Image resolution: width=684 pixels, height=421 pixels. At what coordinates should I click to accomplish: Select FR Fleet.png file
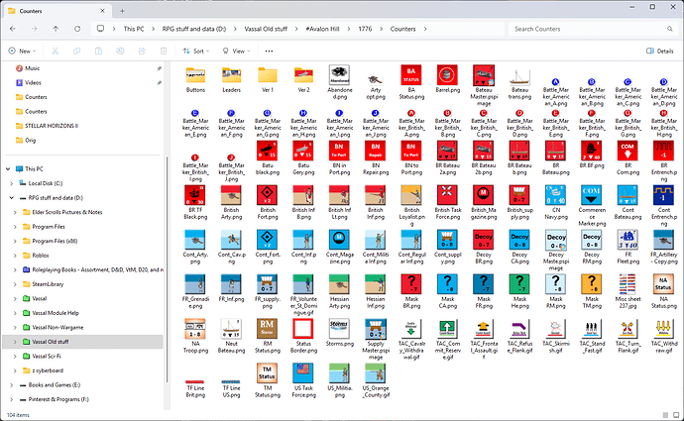point(627,247)
